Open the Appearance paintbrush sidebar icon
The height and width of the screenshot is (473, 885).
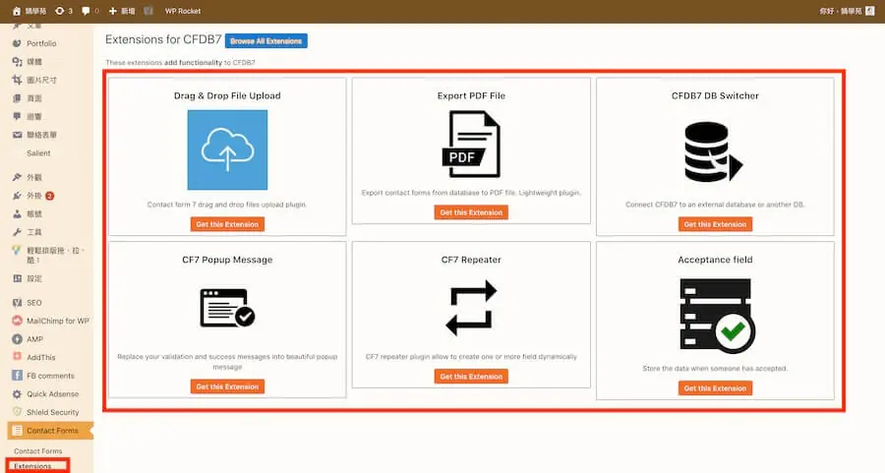17,177
